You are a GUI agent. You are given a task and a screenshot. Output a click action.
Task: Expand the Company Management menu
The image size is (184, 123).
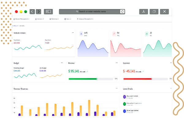click(85, 19)
